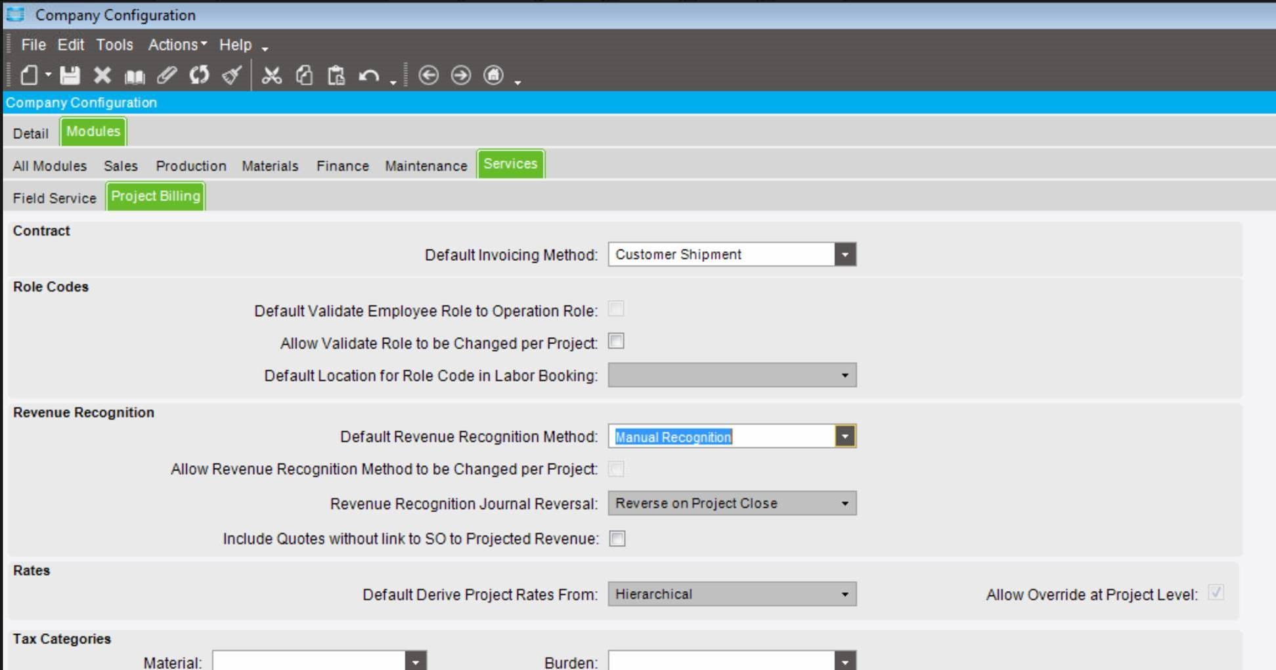Expand the Default Invoicing Method dropdown

(x=845, y=255)
